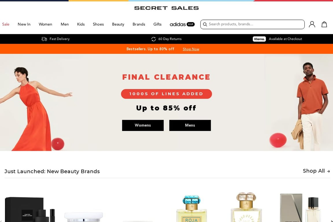
Task: Open the user account icon
Action: tap(312, 25)
